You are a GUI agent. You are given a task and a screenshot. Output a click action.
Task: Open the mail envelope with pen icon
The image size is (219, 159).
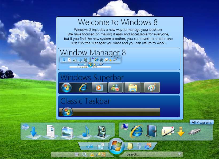pos(168,131)
